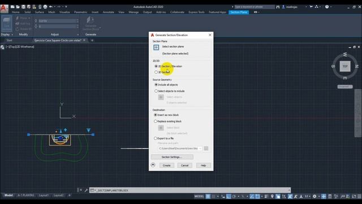Viewport: 362px width, 204px height.
Task: Select 3D Section radio button
Action: tap(156, 72)
